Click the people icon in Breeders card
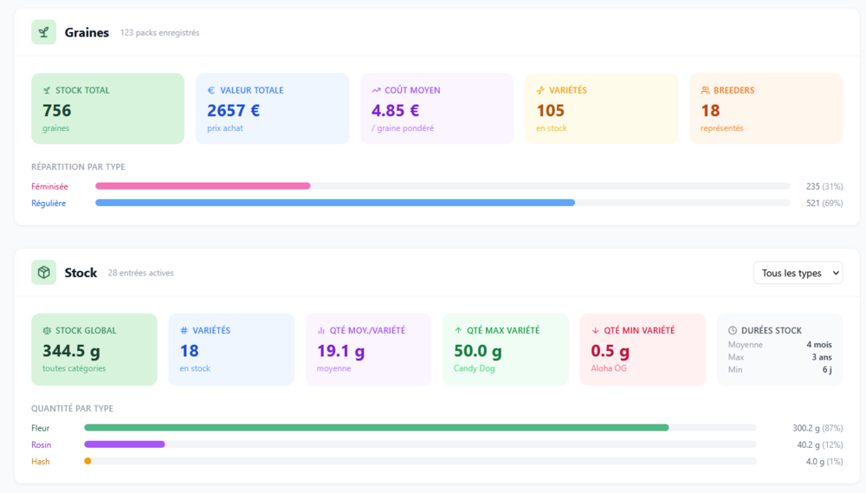Image resolution: width=866 pixels, height=493 pixels. pyautogui.click(x=705, y=90)
